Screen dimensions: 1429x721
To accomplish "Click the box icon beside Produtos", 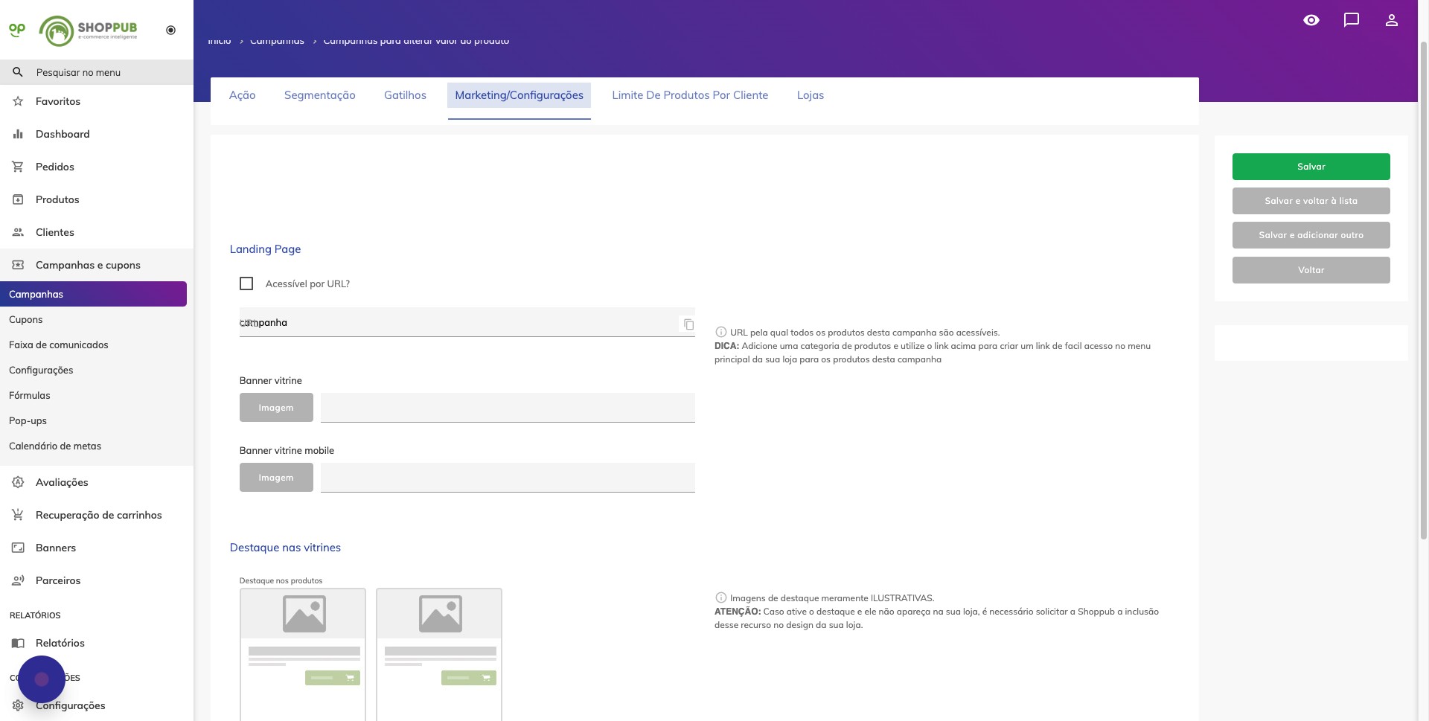I will click(x=18, y=199).
